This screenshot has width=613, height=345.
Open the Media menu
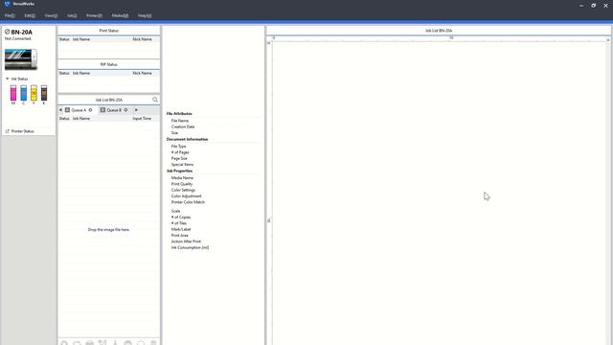pos(120,15)
